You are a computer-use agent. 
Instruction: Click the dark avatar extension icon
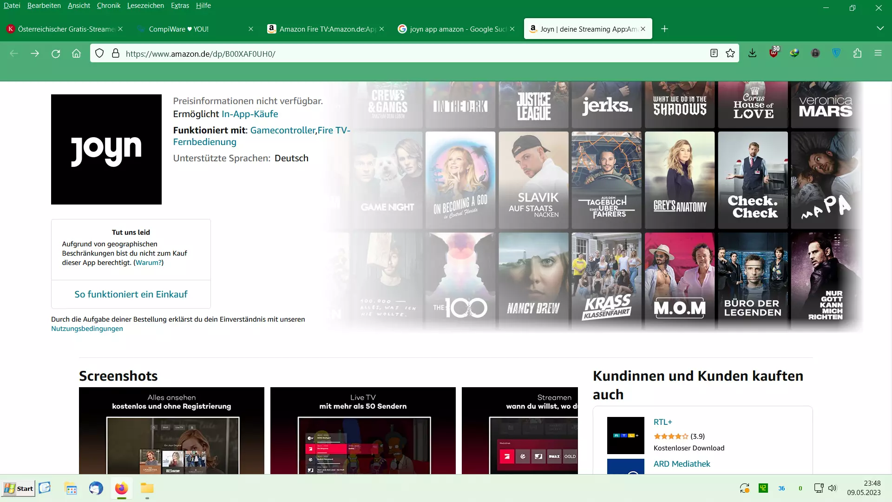815,53
